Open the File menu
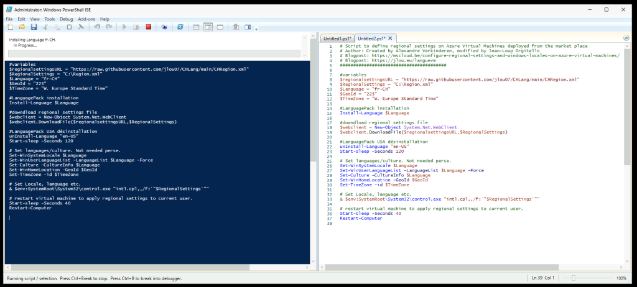Viewport: 637px width, 287px height. [9, 19]
